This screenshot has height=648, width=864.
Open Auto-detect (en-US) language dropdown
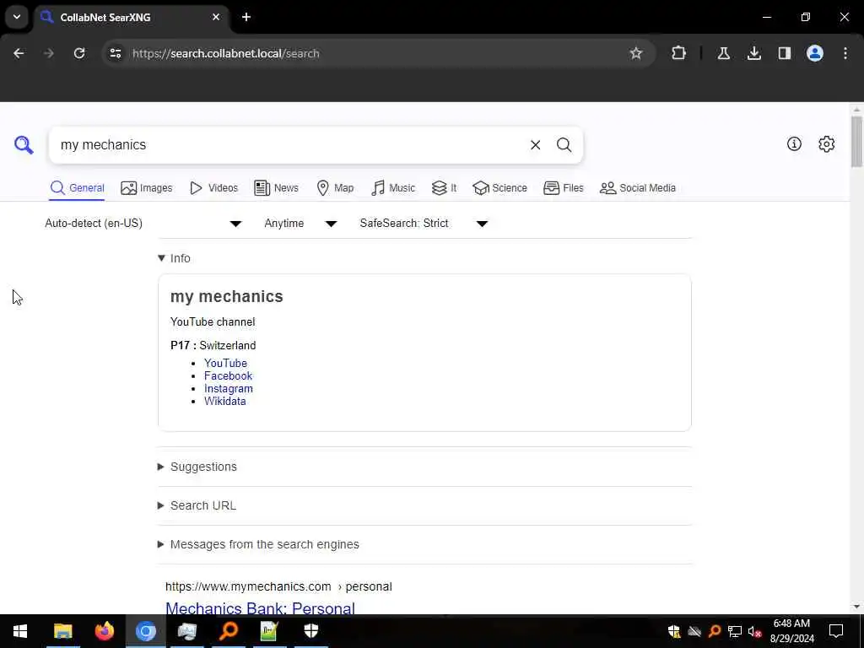click(x=143, y=223)
